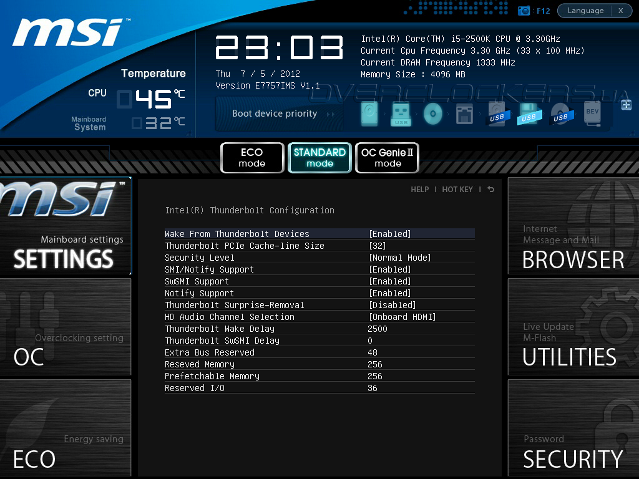Click the USB key boot device icon

pos(401,114)
